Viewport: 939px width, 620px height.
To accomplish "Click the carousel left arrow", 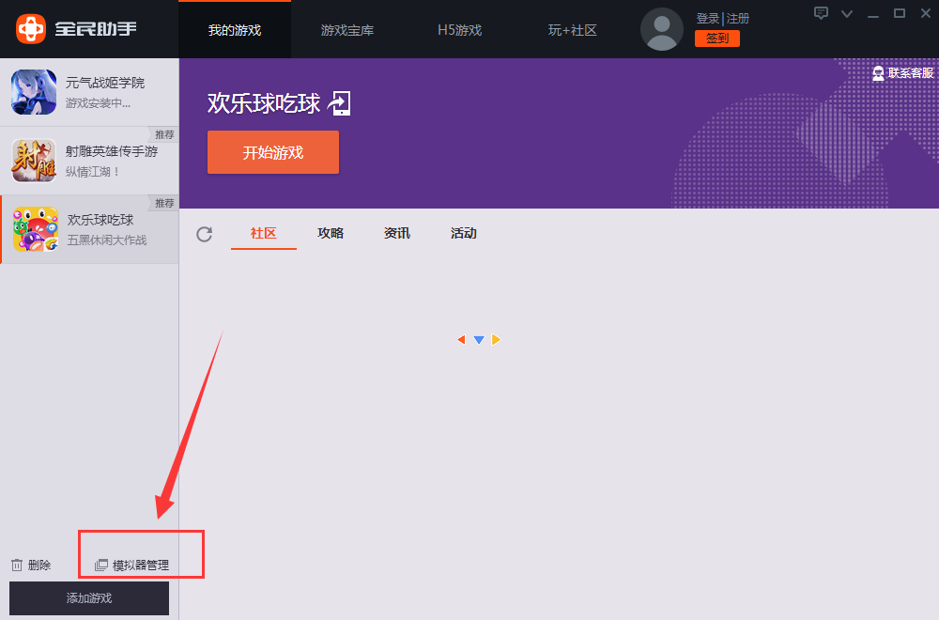I will point(461,339).
